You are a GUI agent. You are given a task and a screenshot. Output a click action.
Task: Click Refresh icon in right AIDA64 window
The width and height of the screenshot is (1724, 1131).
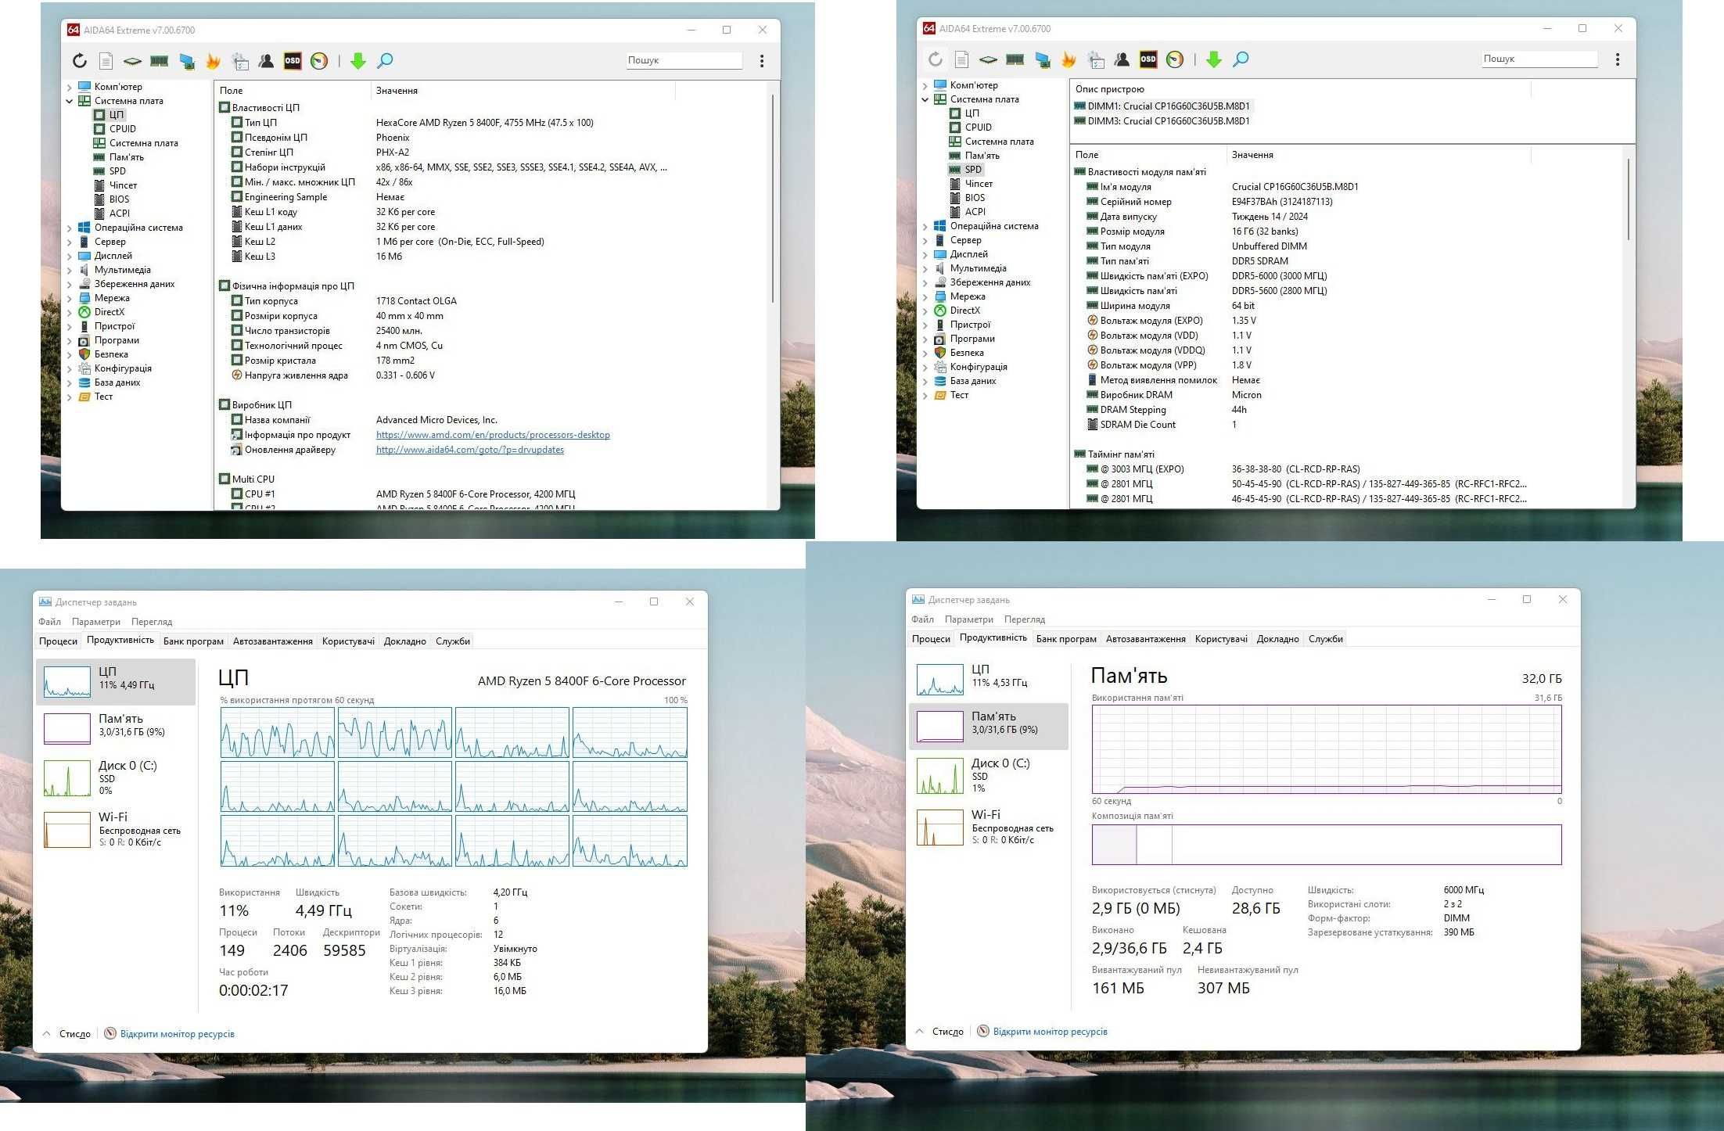pyautogui.click(x=936, y=59)
